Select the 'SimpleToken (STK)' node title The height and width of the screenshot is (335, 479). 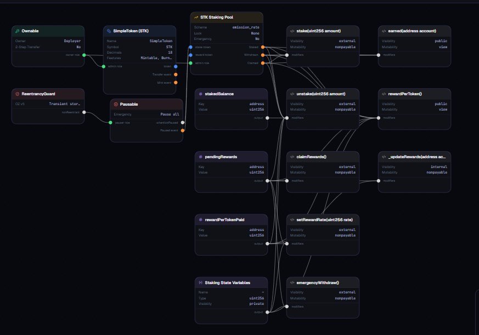[131, 31]
